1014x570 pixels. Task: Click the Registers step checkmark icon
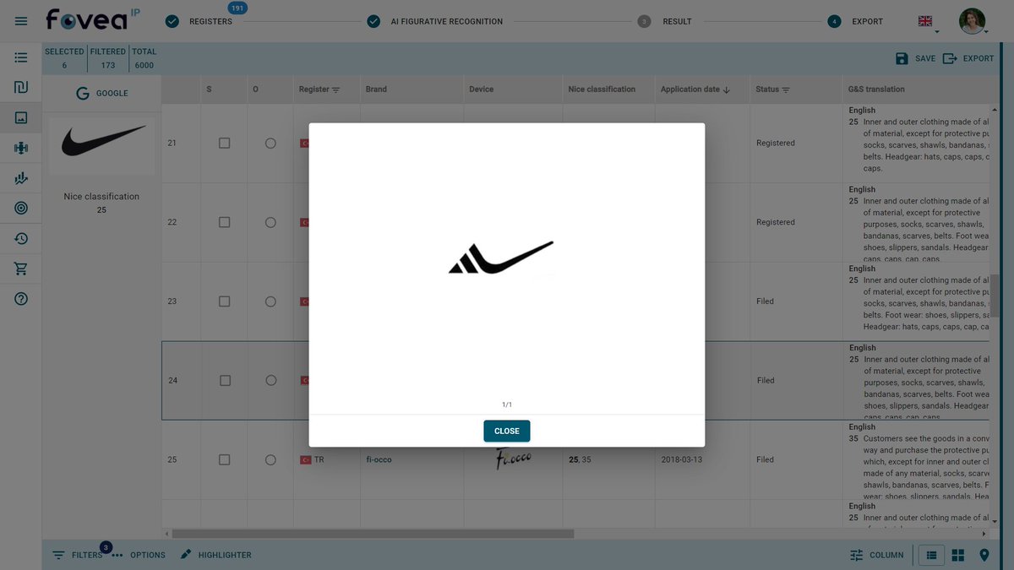coord(172,21)
